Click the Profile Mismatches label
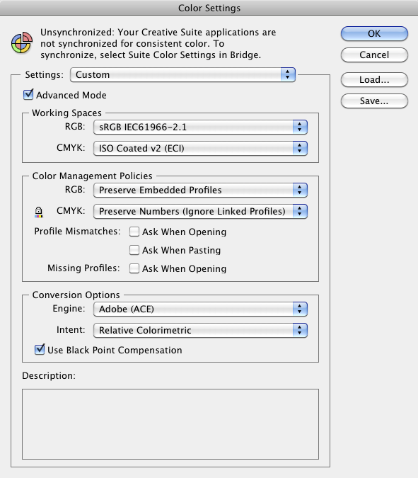Screen dimensions: 418x478 click(x=77, y=232)
